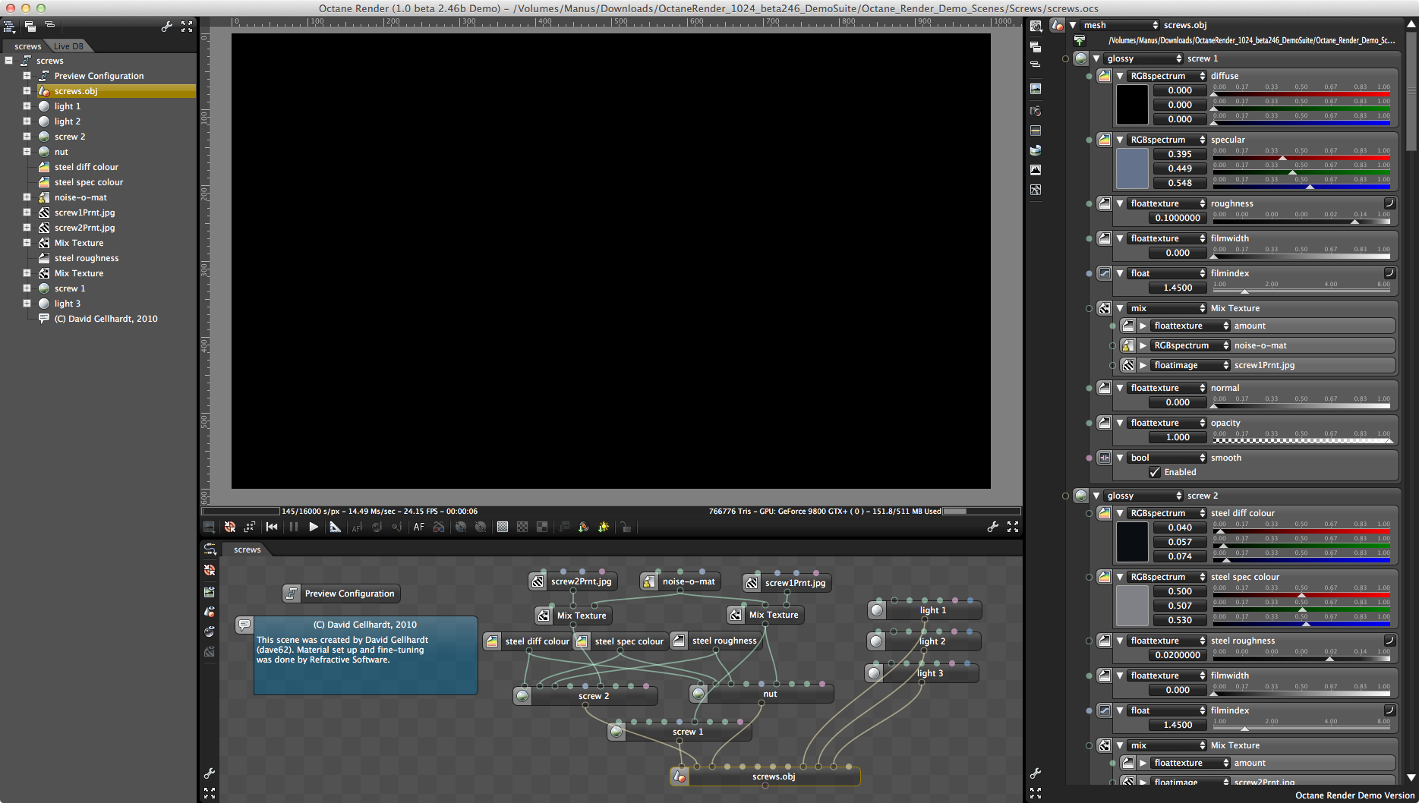
Task: Collapse the specular parameter triangle
Action: pyautogui.click(x=1120, y=140)
